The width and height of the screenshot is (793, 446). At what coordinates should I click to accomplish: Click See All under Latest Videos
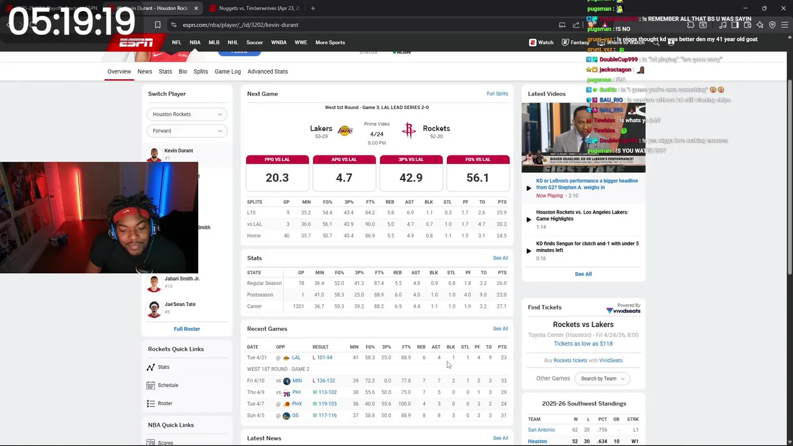(x=583, y=274)
